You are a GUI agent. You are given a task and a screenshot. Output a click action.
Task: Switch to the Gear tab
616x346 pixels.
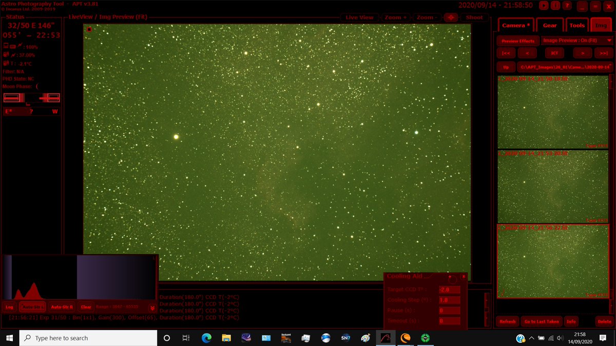coord(550,25)
